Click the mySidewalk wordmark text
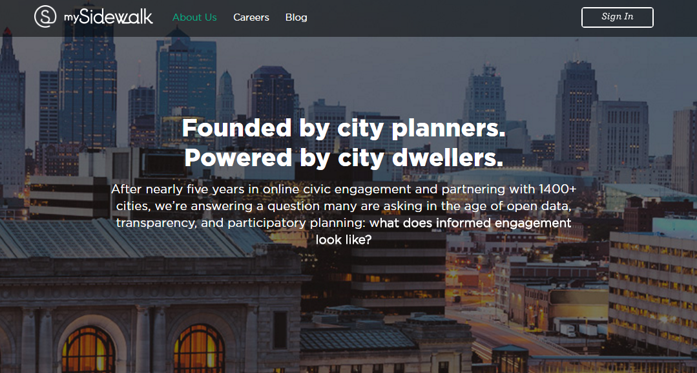This screenshot has width=697, height=373. click(x=108, y=17)
